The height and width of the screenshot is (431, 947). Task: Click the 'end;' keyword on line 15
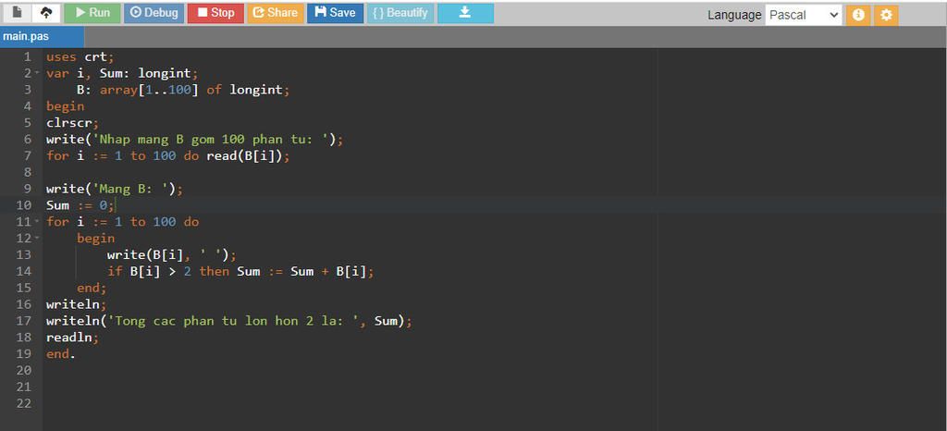pos(92,288)
